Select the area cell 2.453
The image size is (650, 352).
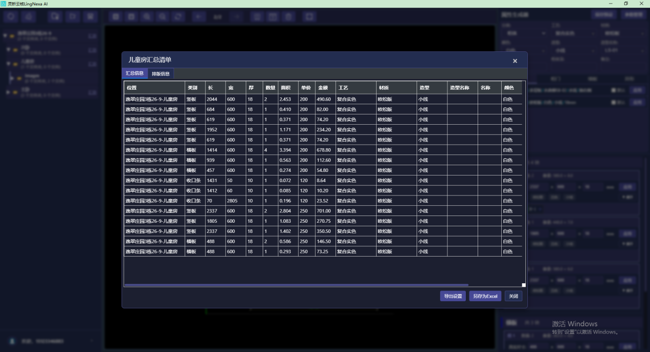click(x=288, y=99)
